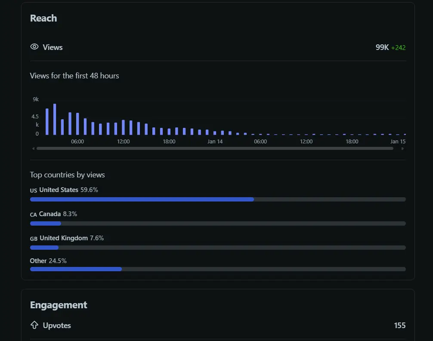The height and width of the screenshot is (341, 433).
Task: Click the Upvotes count of 155
Action: tap(399, 325)
